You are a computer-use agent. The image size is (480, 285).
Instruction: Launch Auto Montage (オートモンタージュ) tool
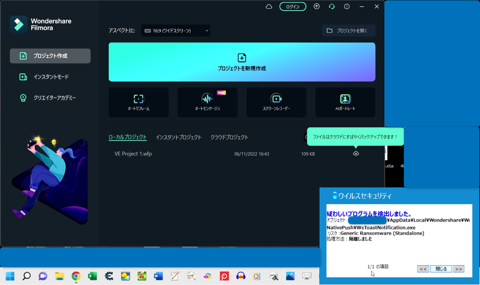[207, 102]
